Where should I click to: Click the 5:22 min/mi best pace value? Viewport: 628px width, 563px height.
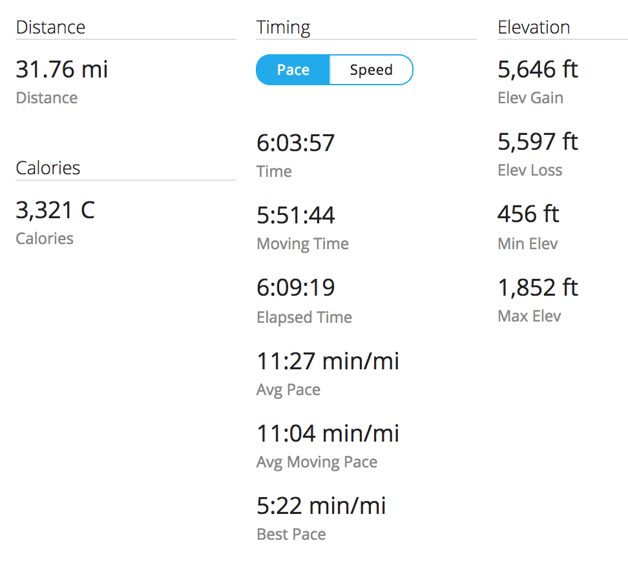321,505
